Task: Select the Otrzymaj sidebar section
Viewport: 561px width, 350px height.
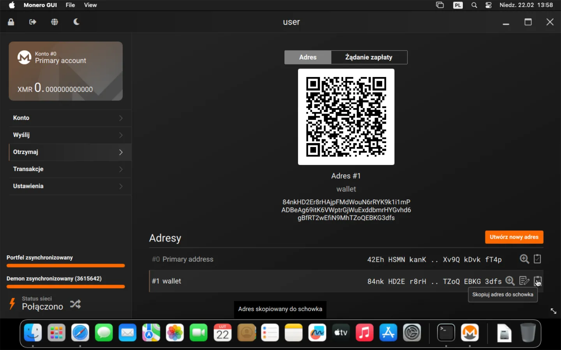Action: (70, 152)
